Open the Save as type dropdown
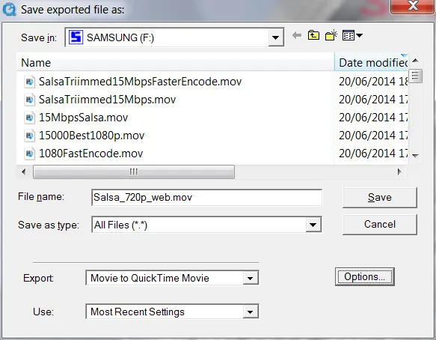Image resolution: width=436 pixels, height=340 pixels. tap(313, 225)
